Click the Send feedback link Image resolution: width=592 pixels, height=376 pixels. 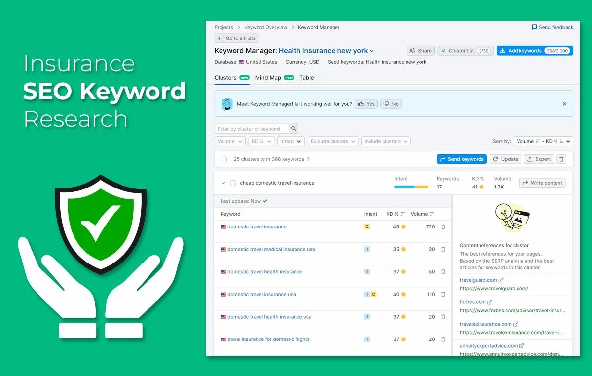553,27
